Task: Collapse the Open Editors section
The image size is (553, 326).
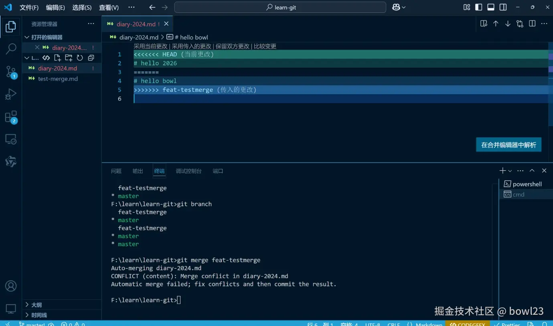Action: (x=27, y=37)
